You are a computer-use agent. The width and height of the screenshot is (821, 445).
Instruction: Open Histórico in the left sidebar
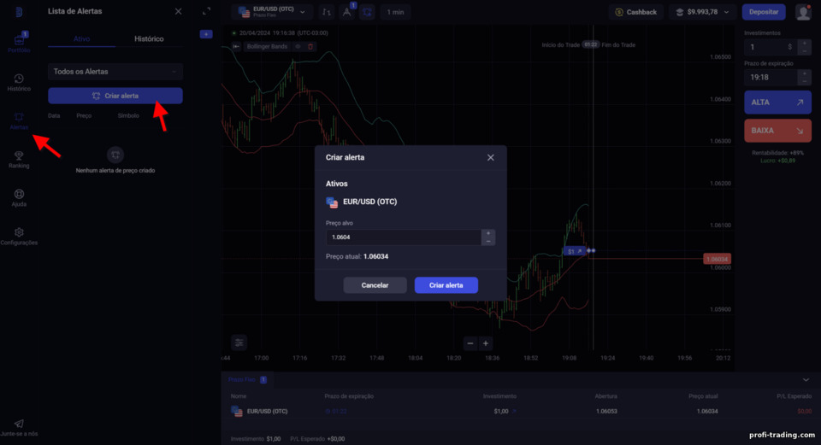click(x=19, y=82)
